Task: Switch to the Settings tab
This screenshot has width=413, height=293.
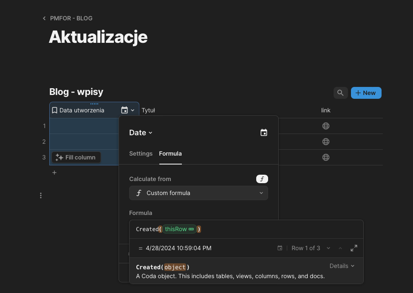Action: click(141, 153)
